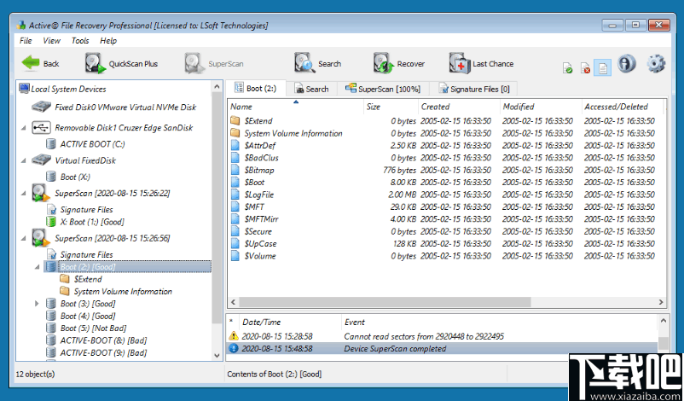This screenshot has width=684, height=401.
Task: Select Virtual FixedDisk device
Action: point(85,160)
